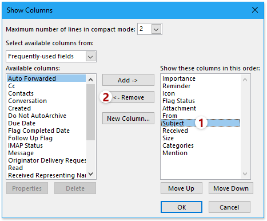Click the Cancel button
This screenshot has height=221, width=267.
tap(229, 207)
